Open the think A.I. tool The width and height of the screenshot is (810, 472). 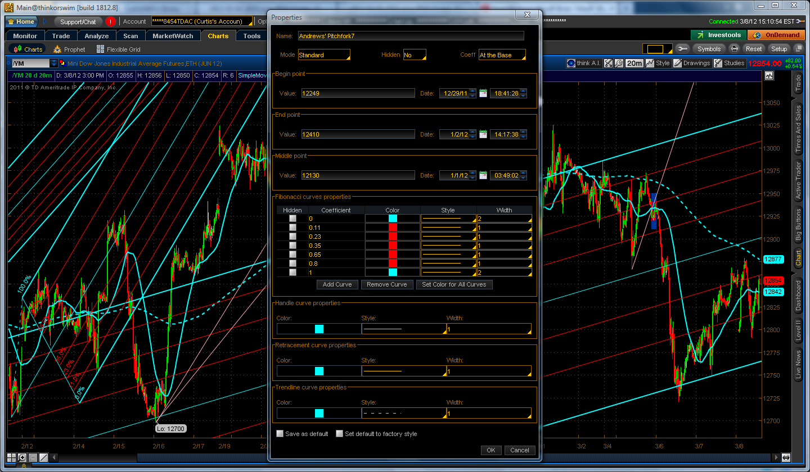583,63
